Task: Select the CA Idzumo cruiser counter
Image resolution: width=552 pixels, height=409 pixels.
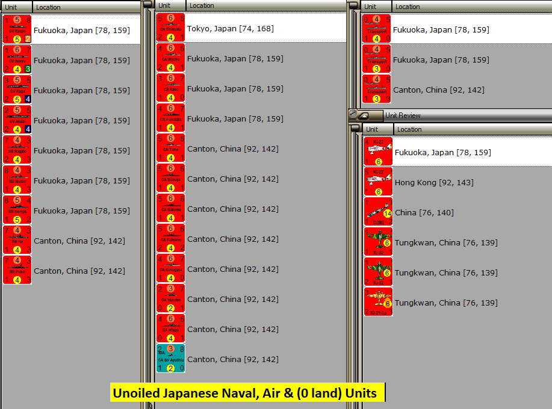Action: tap(171, 298)
